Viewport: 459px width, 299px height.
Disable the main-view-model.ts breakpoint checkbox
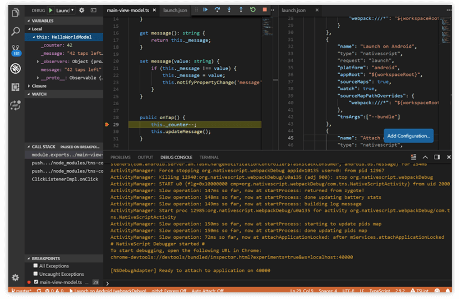36,282
